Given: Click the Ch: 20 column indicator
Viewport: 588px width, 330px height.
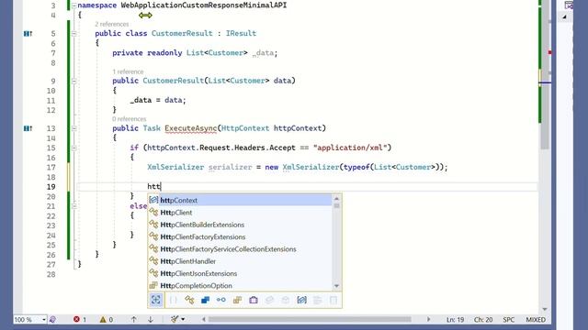Looking at the screenshot, I should pos(483,320).
